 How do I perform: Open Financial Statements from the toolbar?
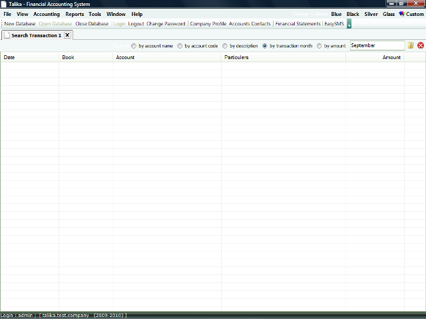(x=298, y=24)
